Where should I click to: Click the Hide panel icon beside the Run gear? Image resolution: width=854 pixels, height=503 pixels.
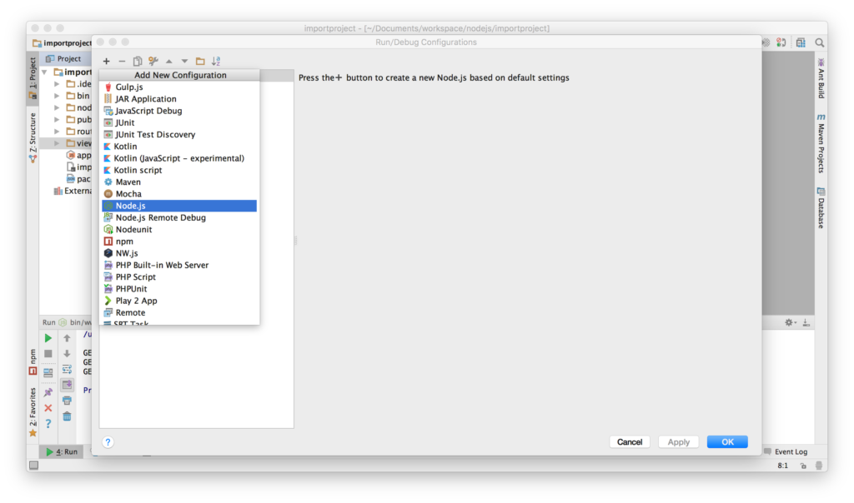pos(806,322)
